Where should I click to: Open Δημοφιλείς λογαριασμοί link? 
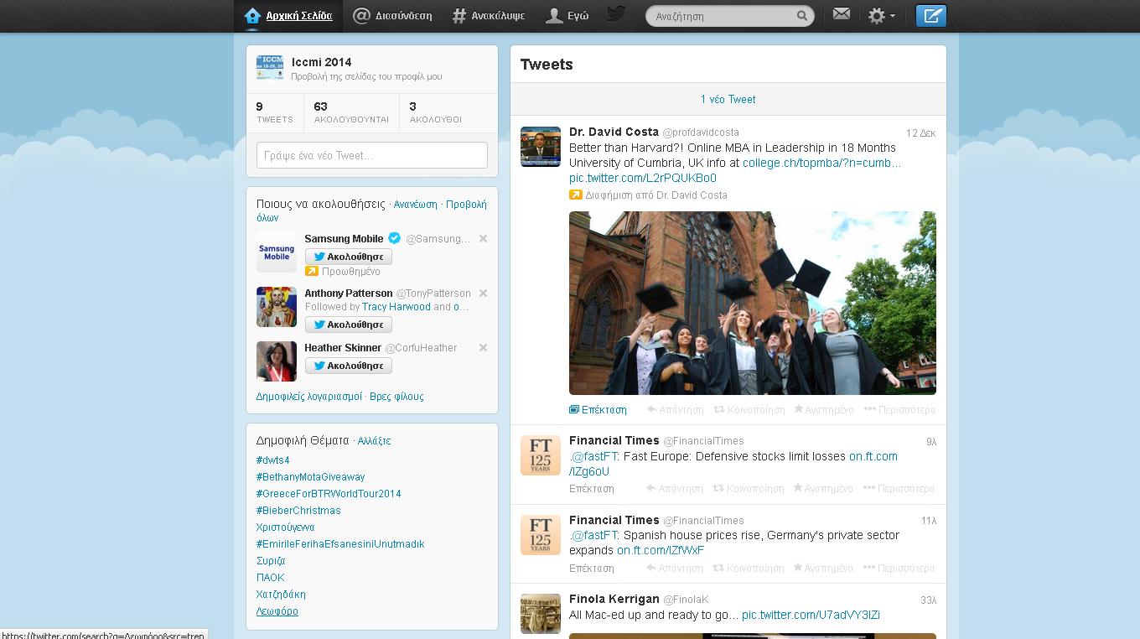(x=309, y=397)
